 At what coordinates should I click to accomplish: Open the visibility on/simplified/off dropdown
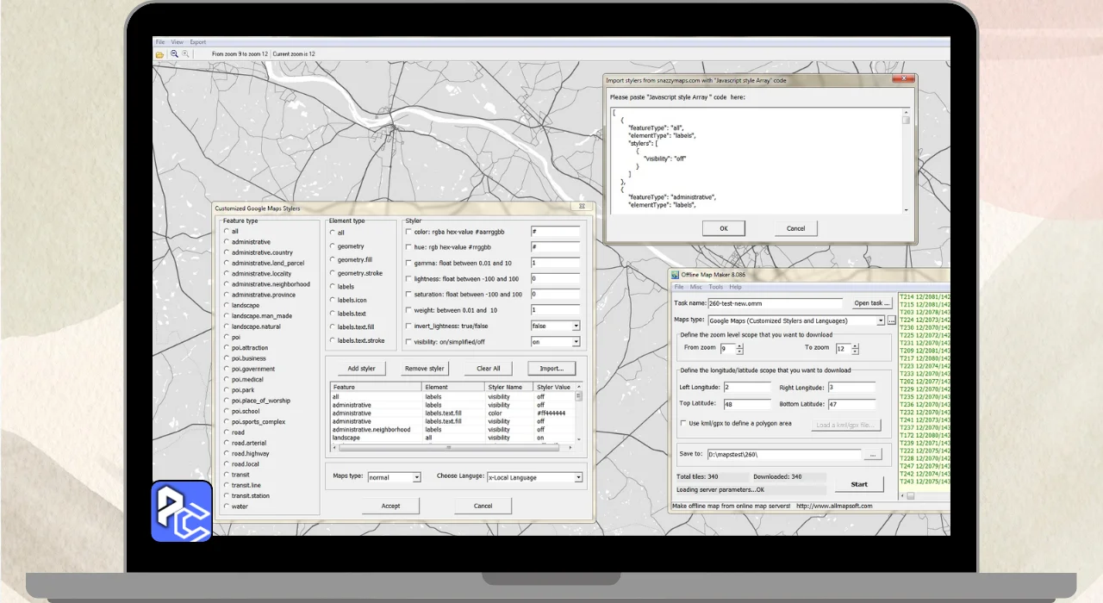pyautogui.click(x=576, y=342)
